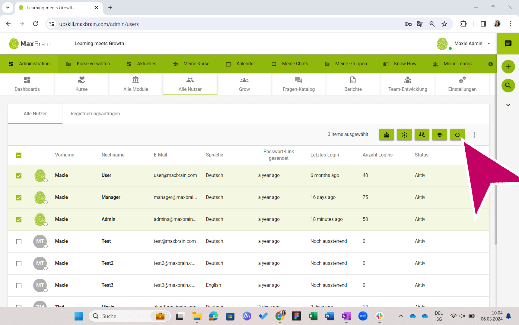Switch to Registrierungsanfragen tab
Screen dimensions: 519x325
click(95, 114)
